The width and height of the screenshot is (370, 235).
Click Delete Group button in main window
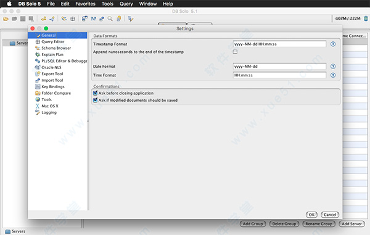tap(284, 224)
